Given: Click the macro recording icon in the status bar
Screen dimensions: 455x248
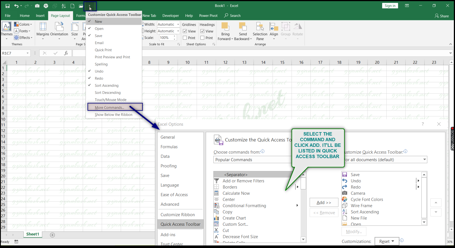Looking at the screenshot, I should pyautogui.click(x=16, y=242).
